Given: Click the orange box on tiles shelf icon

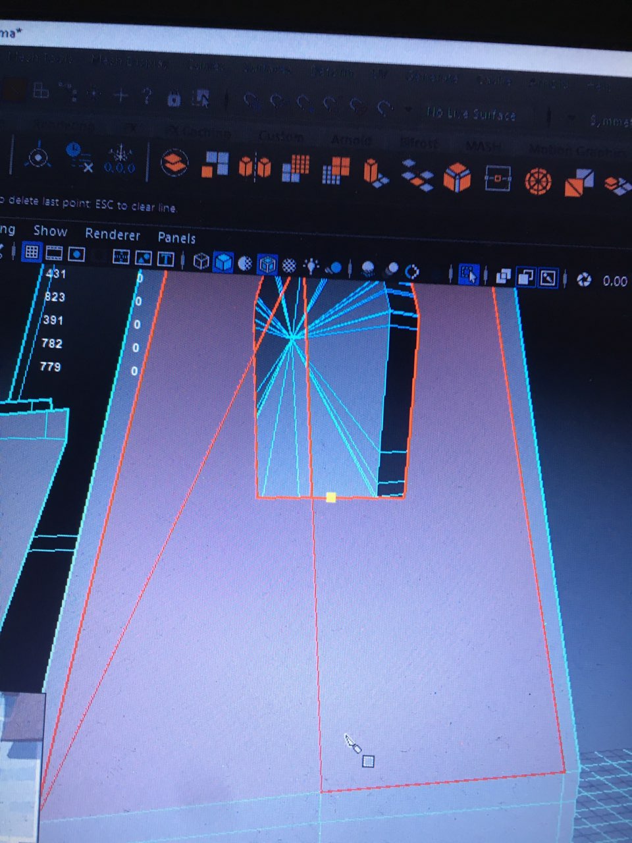Looking at the screenshot, I should (x=376, y=172).
